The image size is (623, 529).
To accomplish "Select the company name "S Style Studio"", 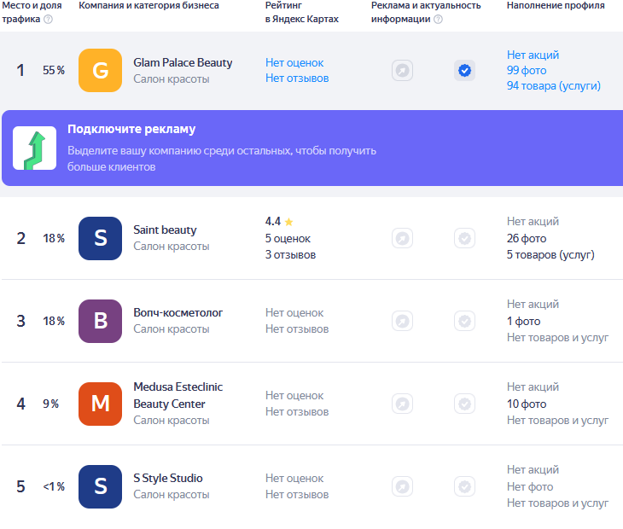I will [168, 478].
